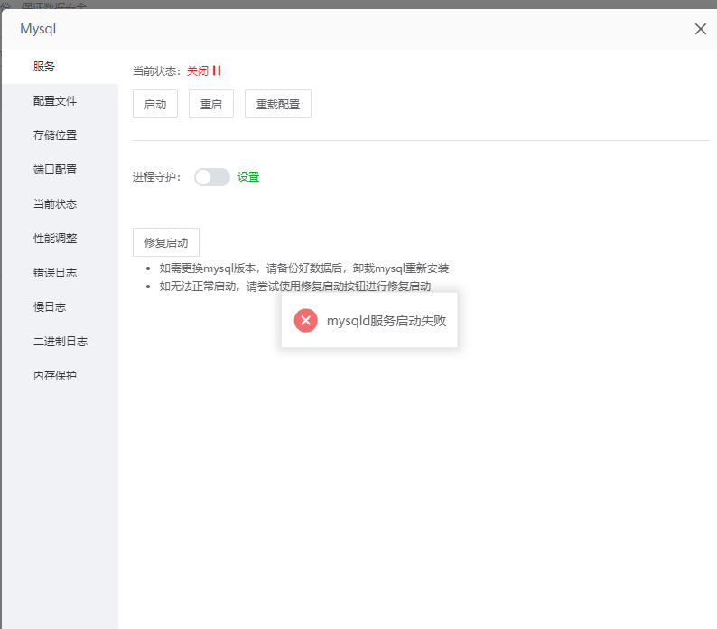The height and width of the screenshot is (629, 717).
Task: Click the red error X icon
Action: coord(305,321)
